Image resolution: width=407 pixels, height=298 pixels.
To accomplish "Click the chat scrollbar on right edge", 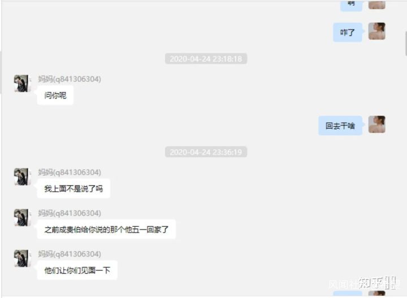I will 406,43.
